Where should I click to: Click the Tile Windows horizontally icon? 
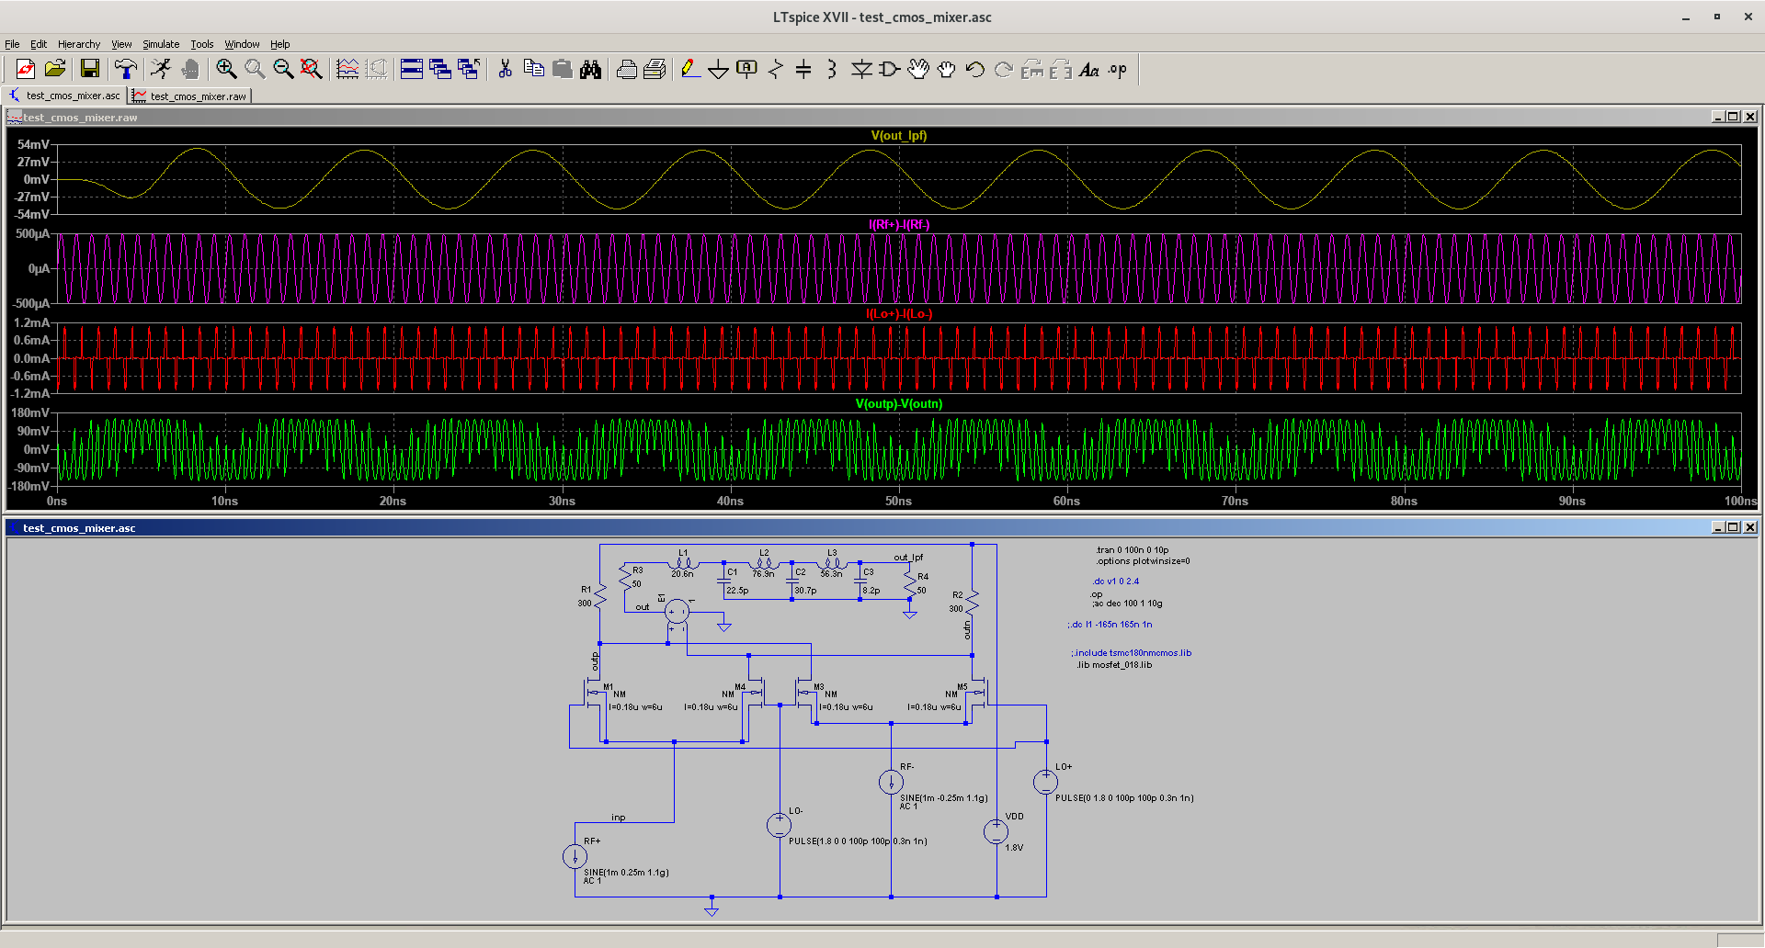(x=411, y=69)
